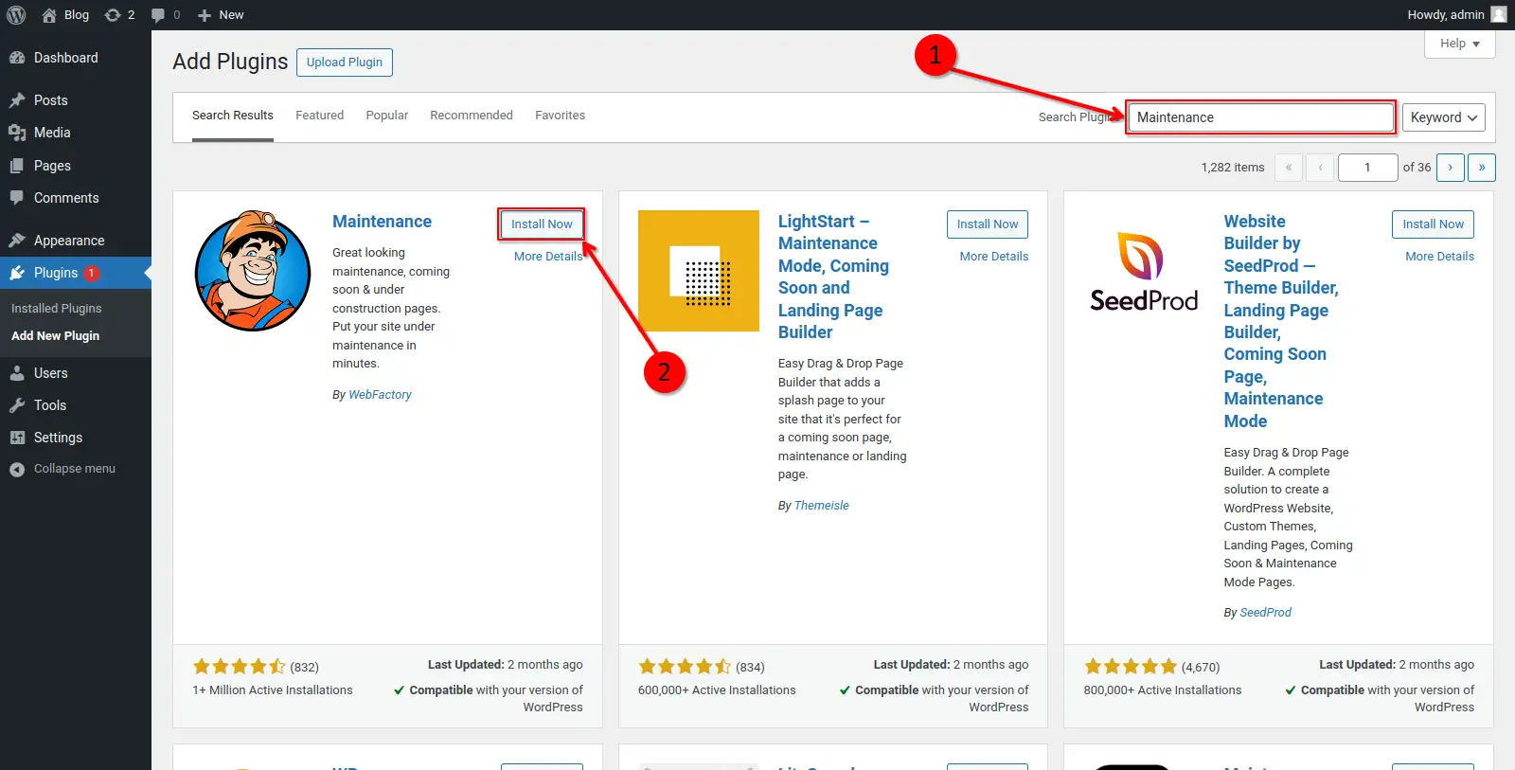Click Maintenance plugin star rating (832)
The width and height of the screenshot is (1515, 770).
click(256, 667)
